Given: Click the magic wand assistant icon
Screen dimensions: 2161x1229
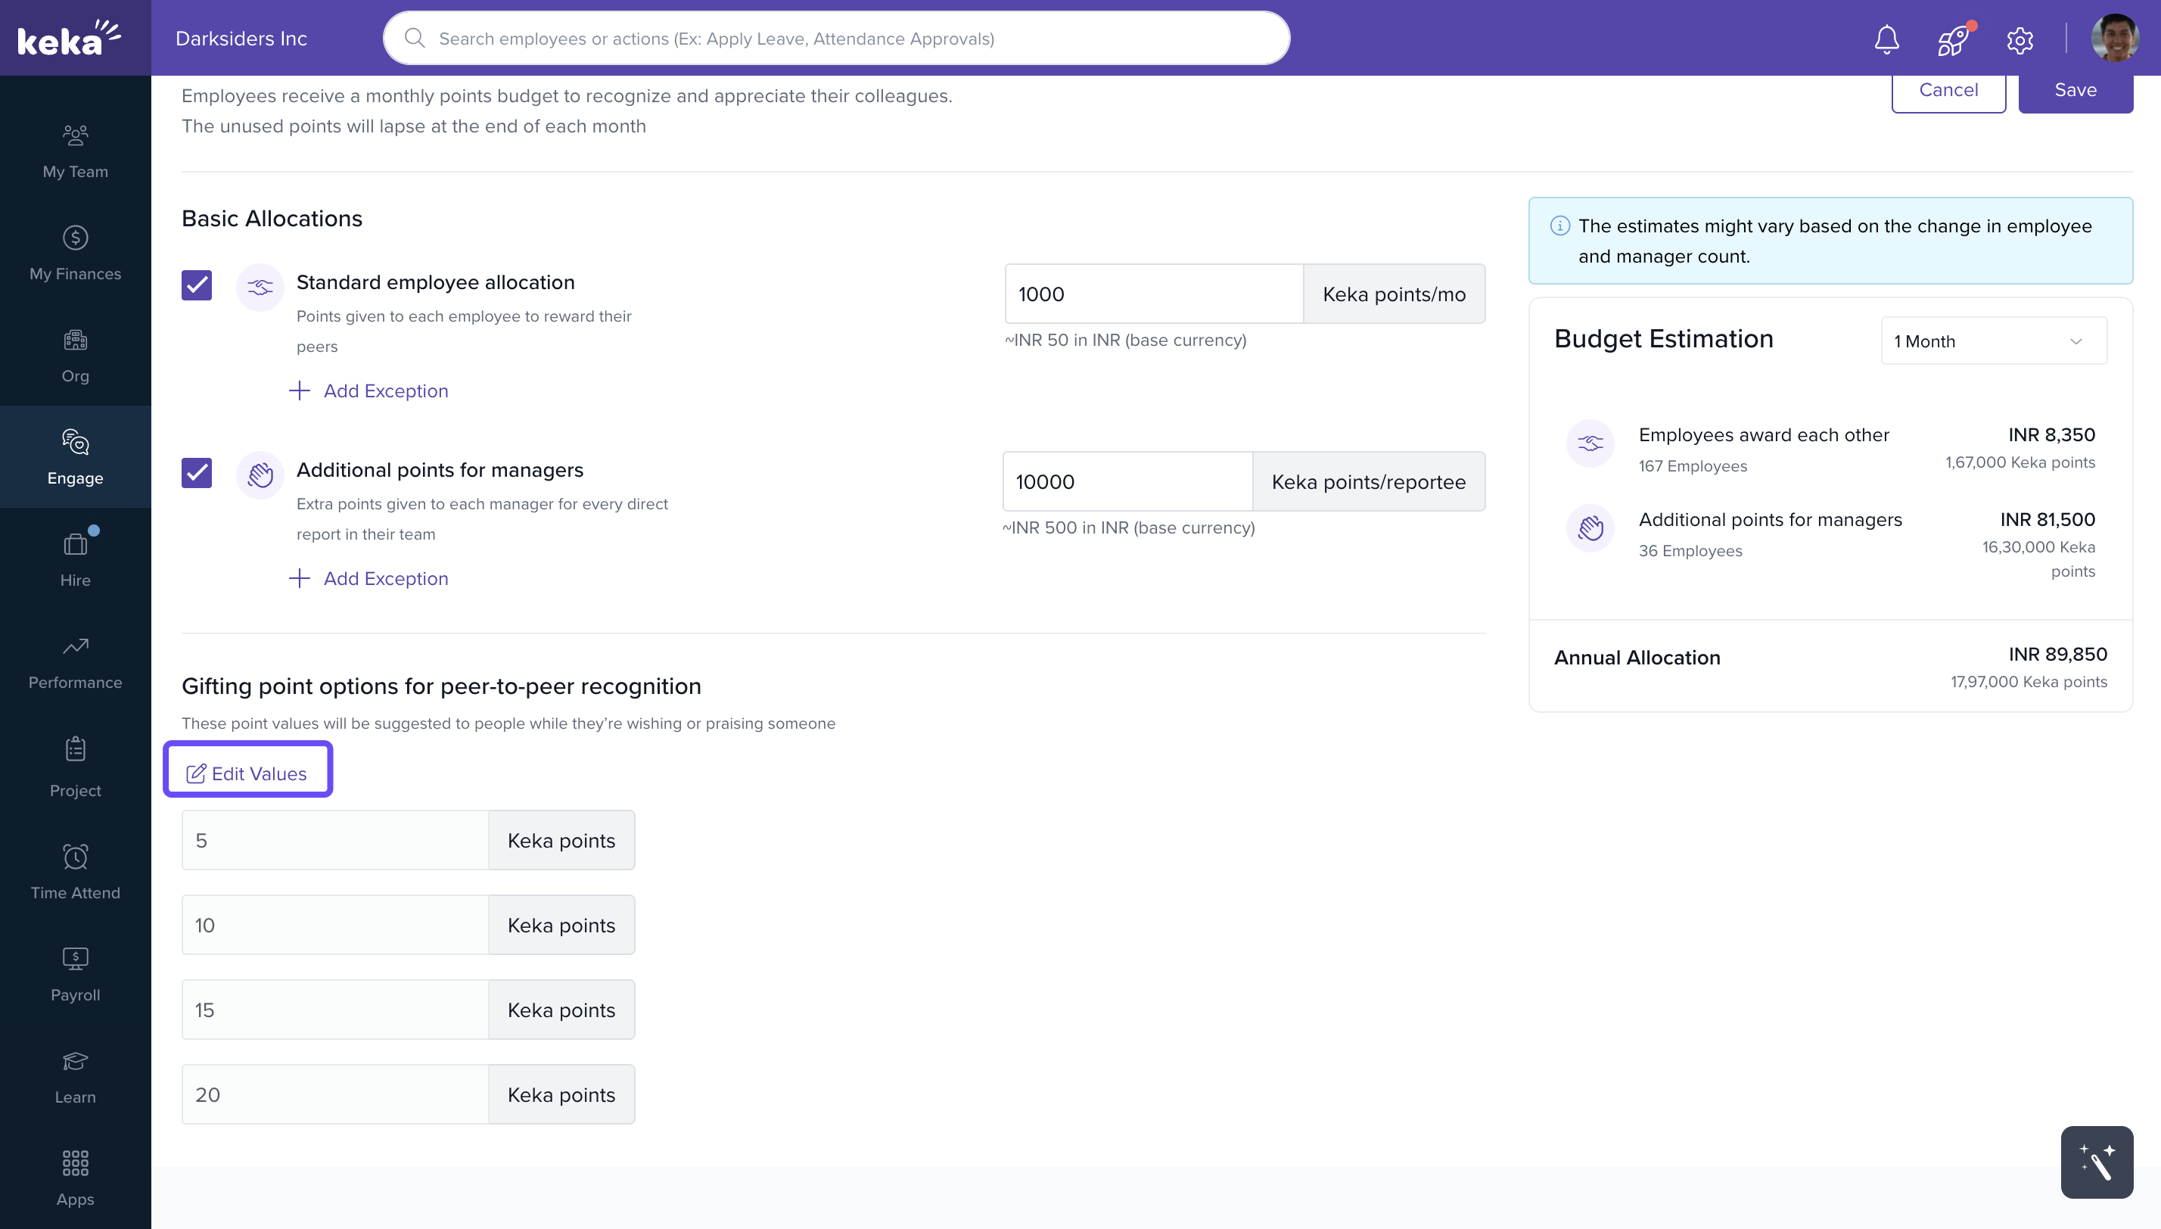Looking at the screenshot, I should coord(2096,1162).
